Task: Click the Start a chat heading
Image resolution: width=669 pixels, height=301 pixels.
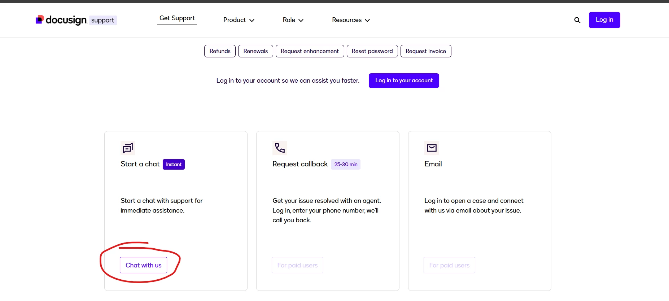Action: click(140, 164)
